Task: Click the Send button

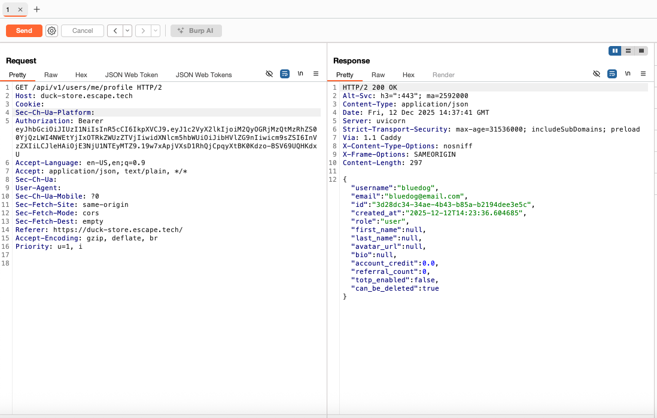Action: [x=24, y=30]
